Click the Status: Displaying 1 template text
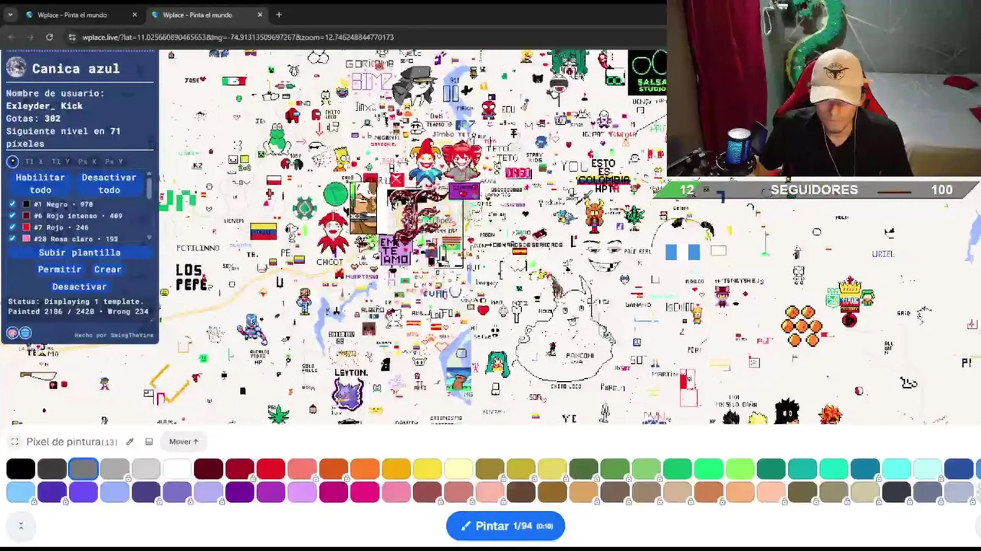 point(75,302)
